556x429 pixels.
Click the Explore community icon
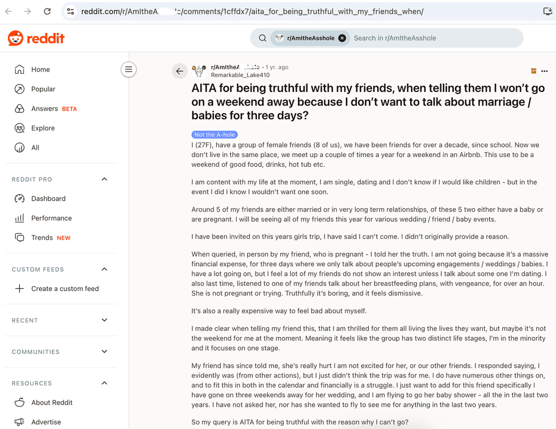(19, 128)
